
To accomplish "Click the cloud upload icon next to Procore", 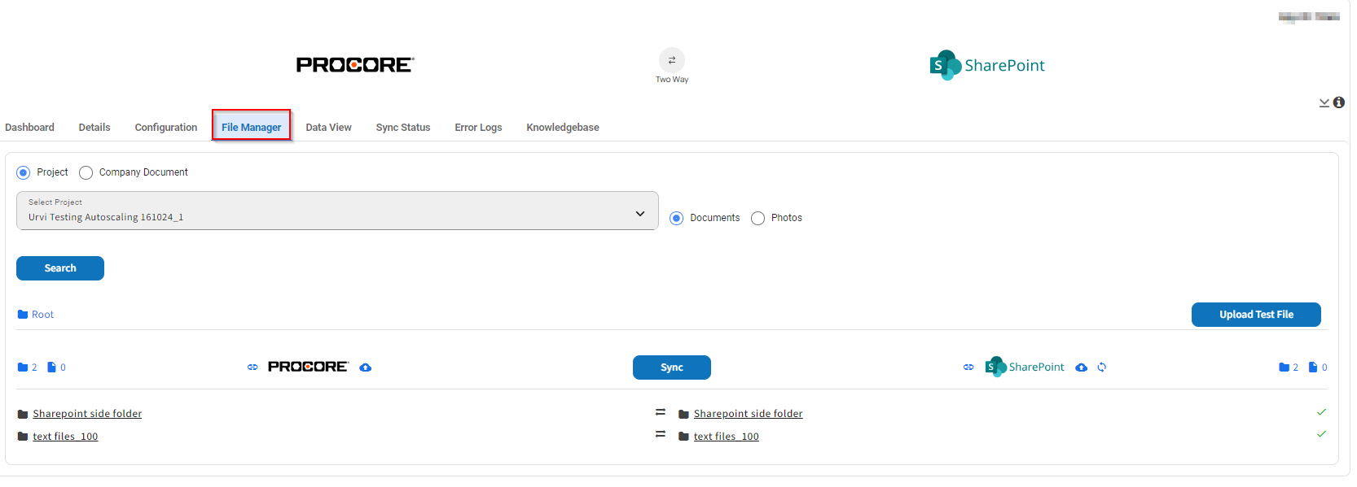I will (x=366, y=367).
